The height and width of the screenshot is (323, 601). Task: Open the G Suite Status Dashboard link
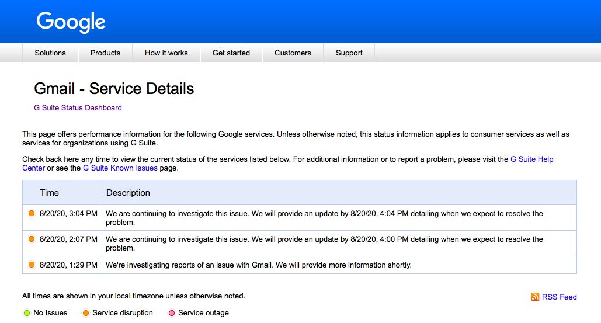pos(78,107)
